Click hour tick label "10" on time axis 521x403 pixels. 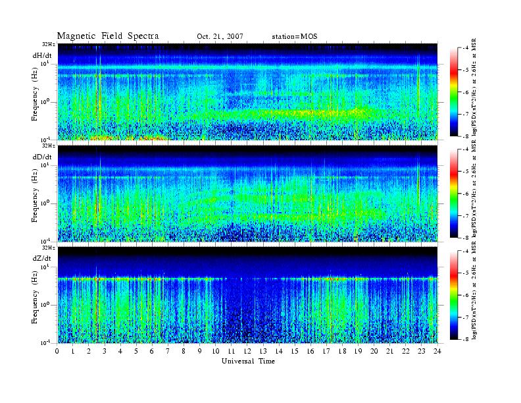pyautogui.click(x=216, y=351)
